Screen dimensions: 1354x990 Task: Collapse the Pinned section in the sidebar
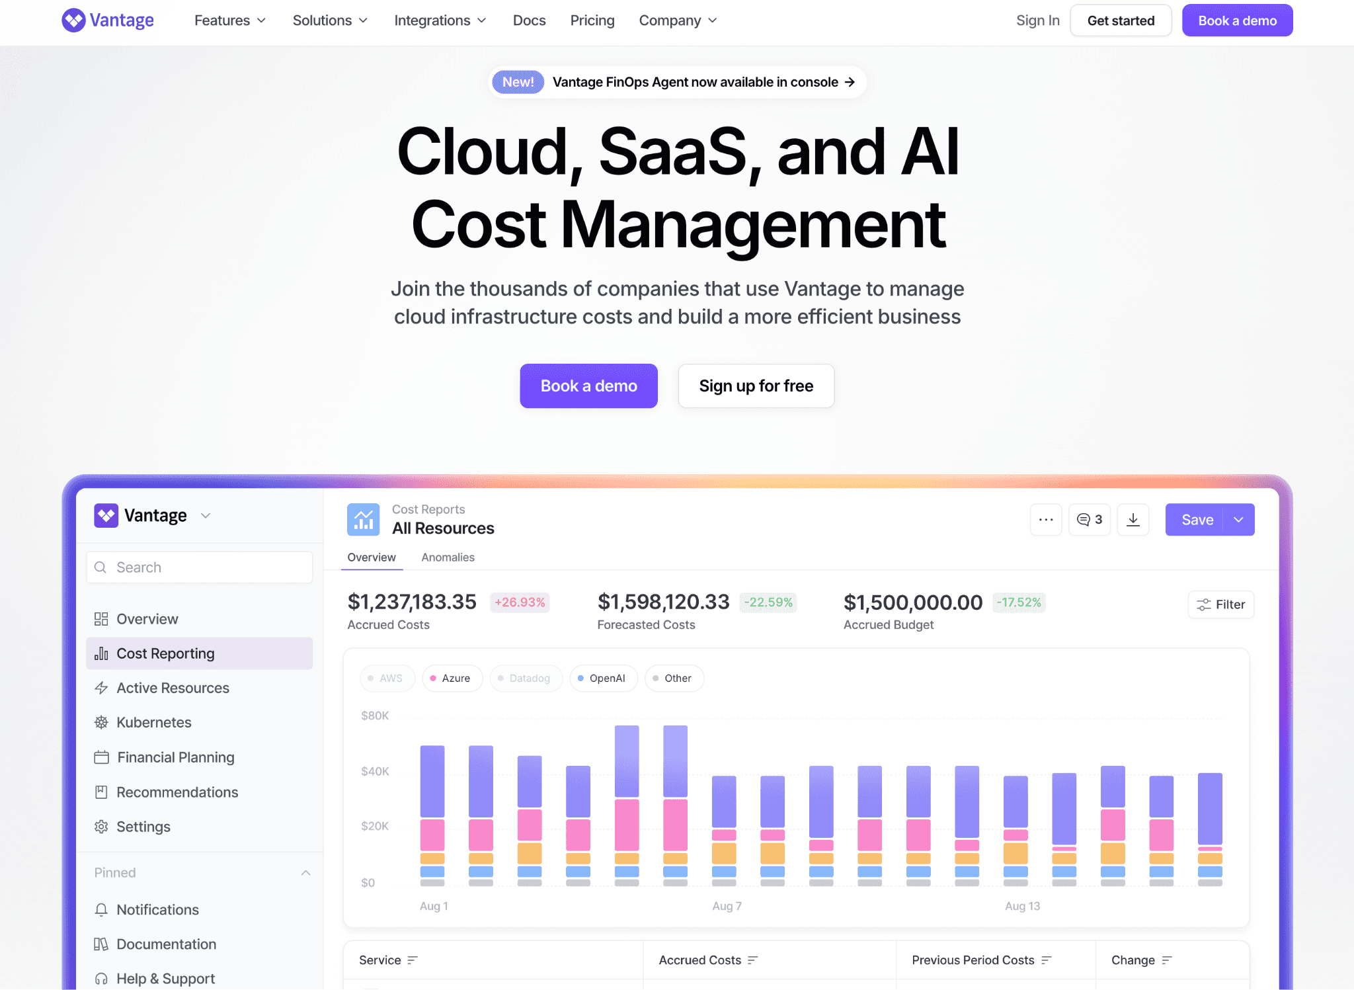(x=305, y=873)
